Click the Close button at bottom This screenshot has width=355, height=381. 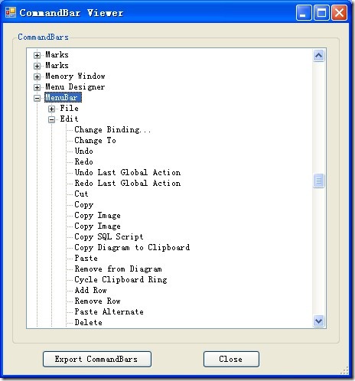point(231,359)
